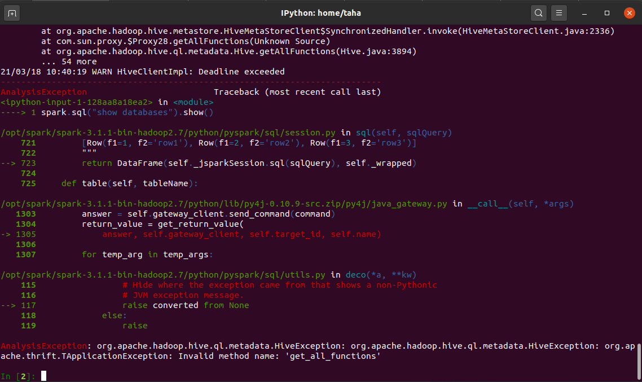Click the terminal scrollbar thumb
Image resolution: width=642 pixels, height=382 pixels.
(x=638, y=355)
